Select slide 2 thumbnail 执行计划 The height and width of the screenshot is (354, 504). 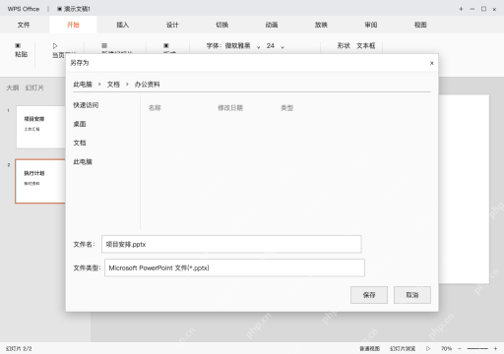pyautogui.click(x=40, y=181)
